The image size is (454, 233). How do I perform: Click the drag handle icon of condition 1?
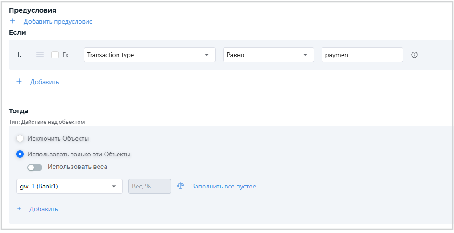40,55
